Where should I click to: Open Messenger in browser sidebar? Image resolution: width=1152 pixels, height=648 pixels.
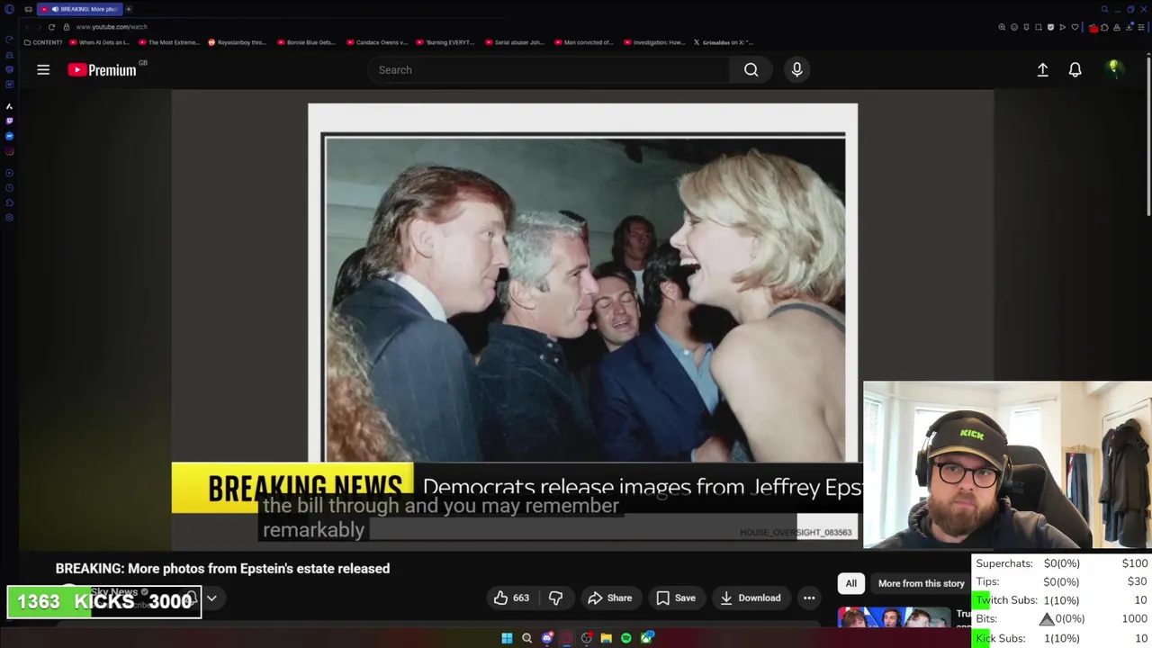(9, 136)
